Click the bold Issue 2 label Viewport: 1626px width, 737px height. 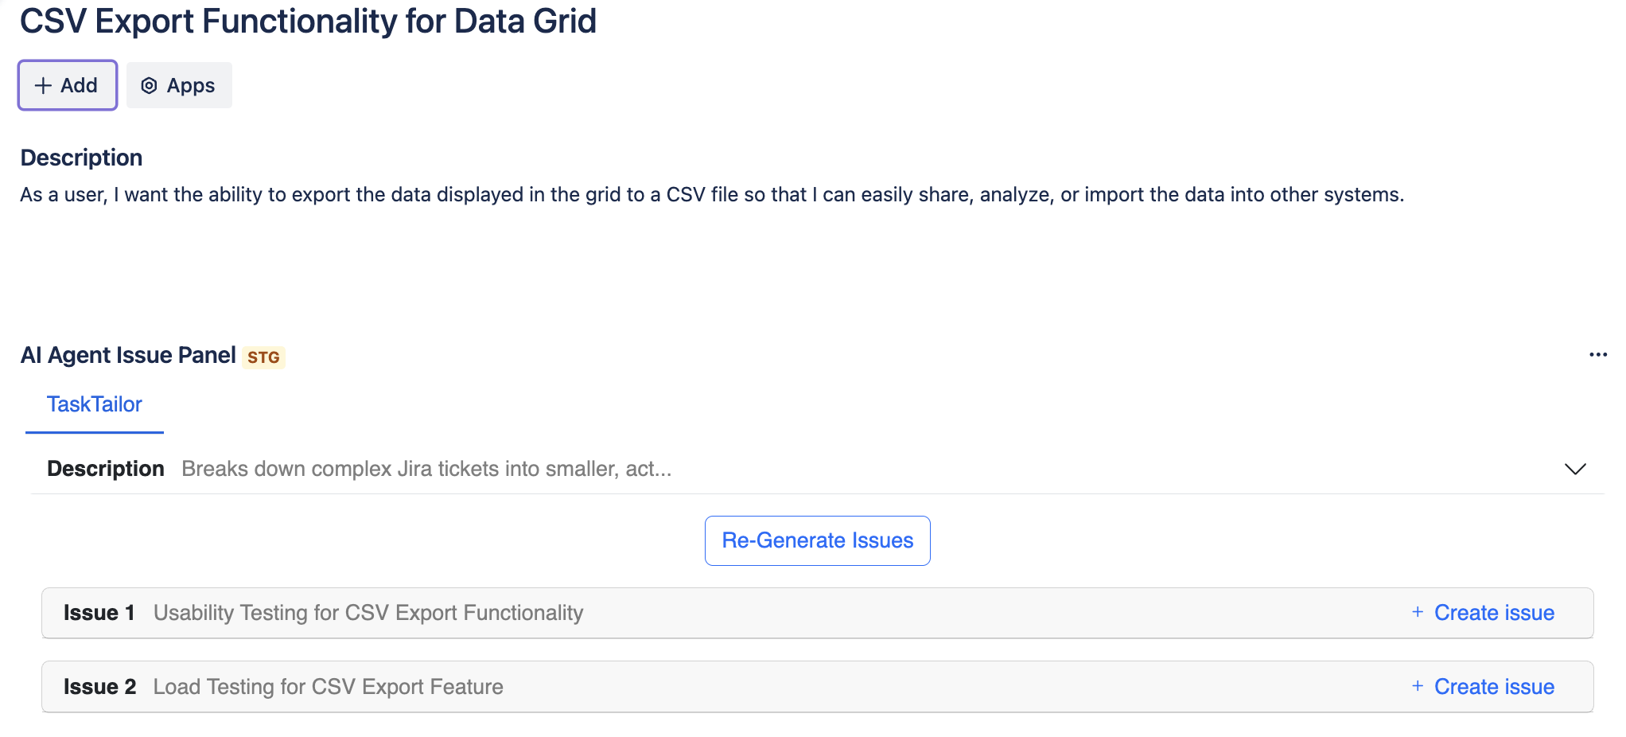(99, 687)
